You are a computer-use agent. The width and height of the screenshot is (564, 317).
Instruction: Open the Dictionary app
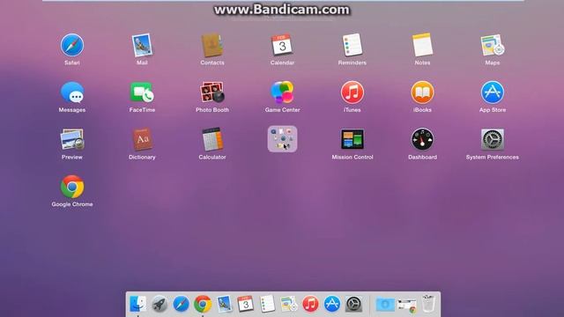[142, 139]
